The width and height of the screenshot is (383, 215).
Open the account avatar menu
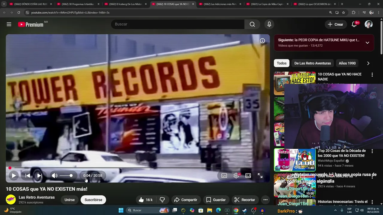pos(369,24)
